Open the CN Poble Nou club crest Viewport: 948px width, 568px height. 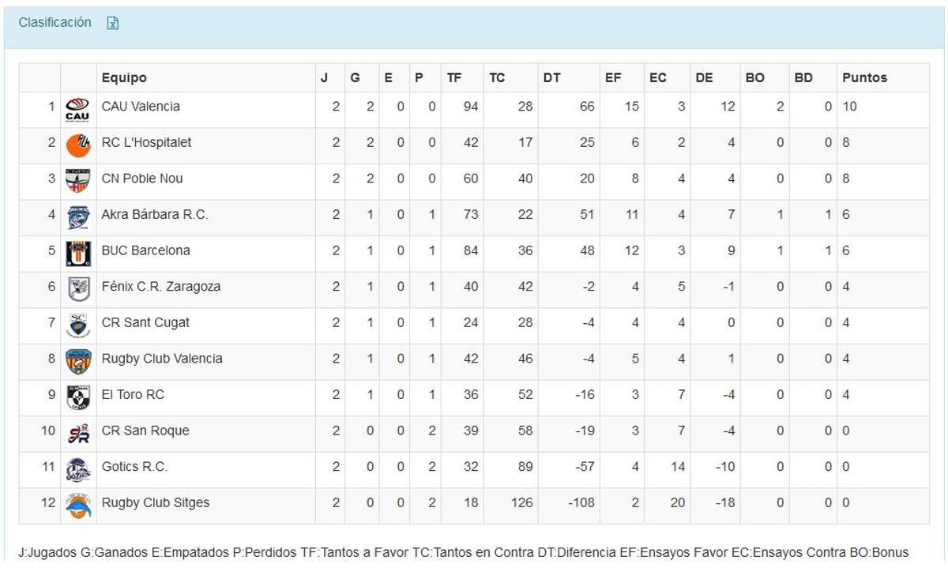coord(77,179)
